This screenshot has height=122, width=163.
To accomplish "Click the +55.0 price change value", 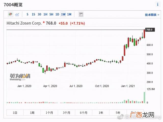I will click(63, 23).
